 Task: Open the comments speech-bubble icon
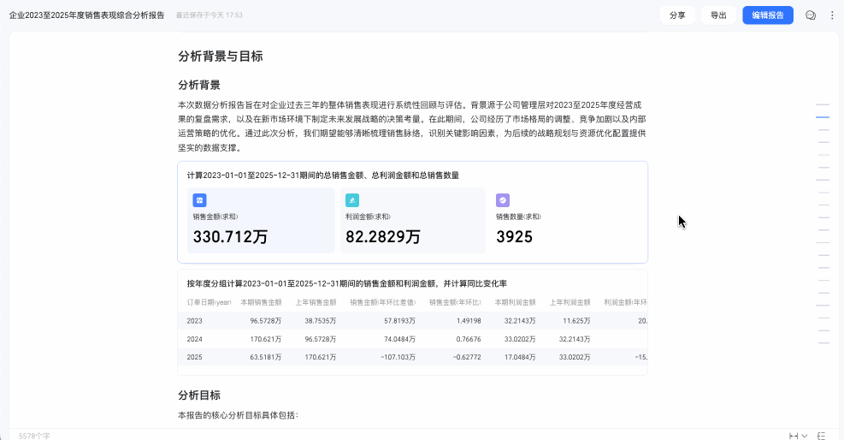810,15
